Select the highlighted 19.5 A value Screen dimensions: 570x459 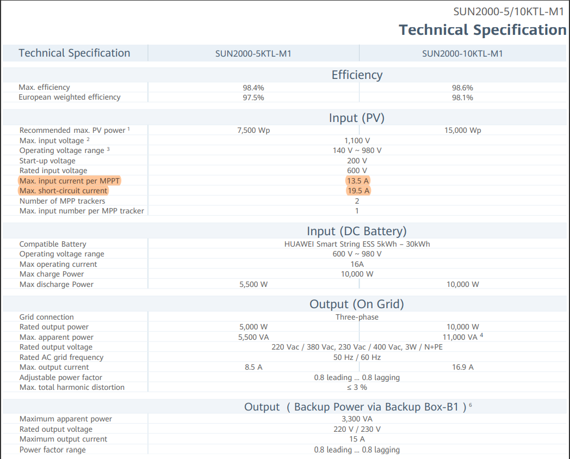357,191
